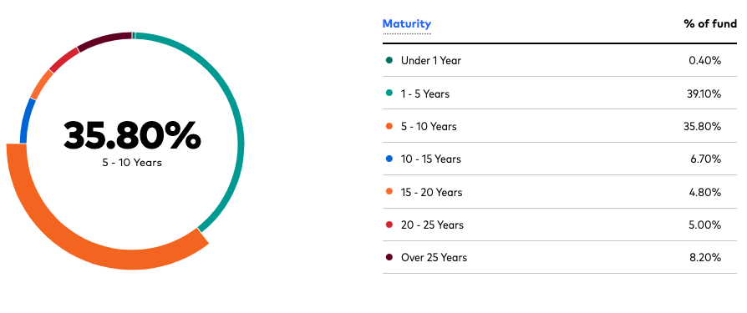
Task: Select the 10 - 15 Years blue dot
Action: pos(389,159)
